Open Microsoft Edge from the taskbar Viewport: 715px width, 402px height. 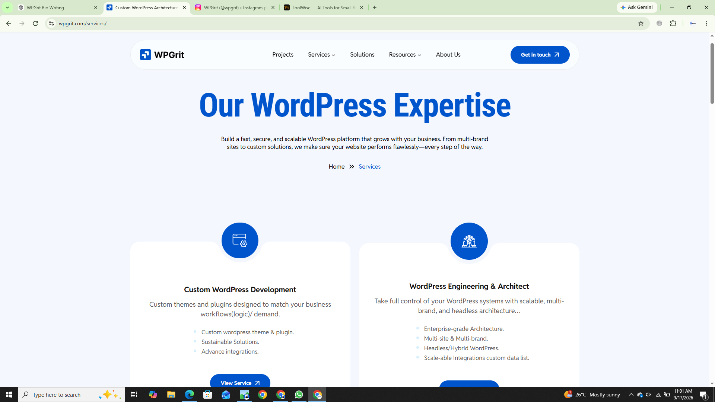click(x=190, y=395)
